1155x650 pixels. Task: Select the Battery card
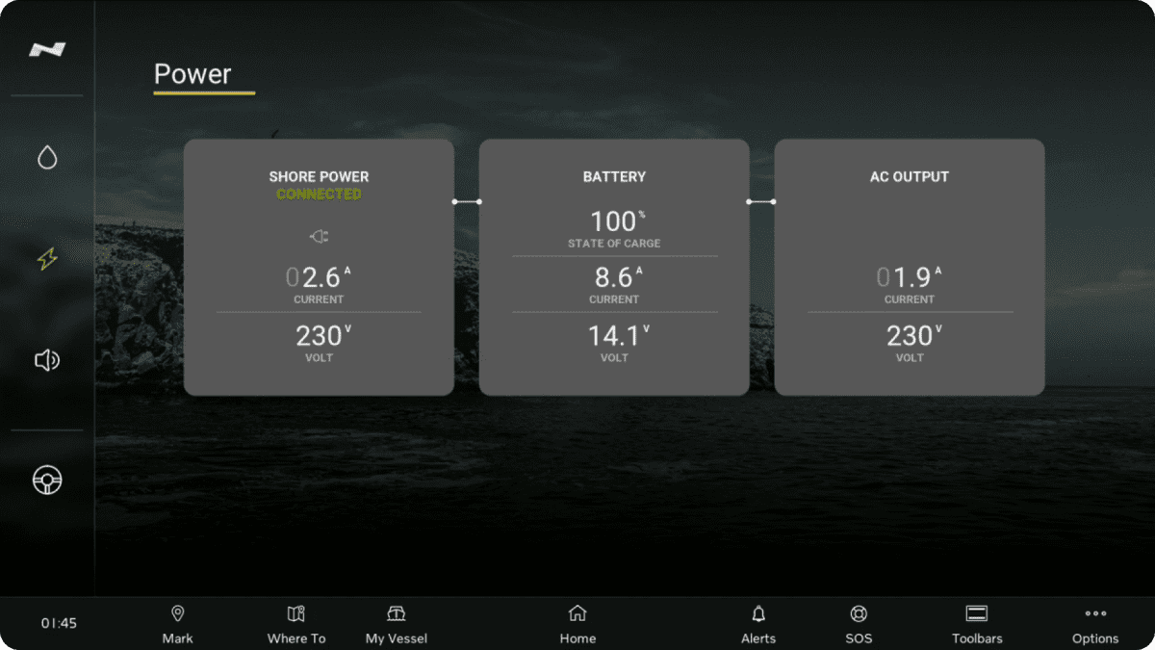pyautogui.click(x=614, y=268)
